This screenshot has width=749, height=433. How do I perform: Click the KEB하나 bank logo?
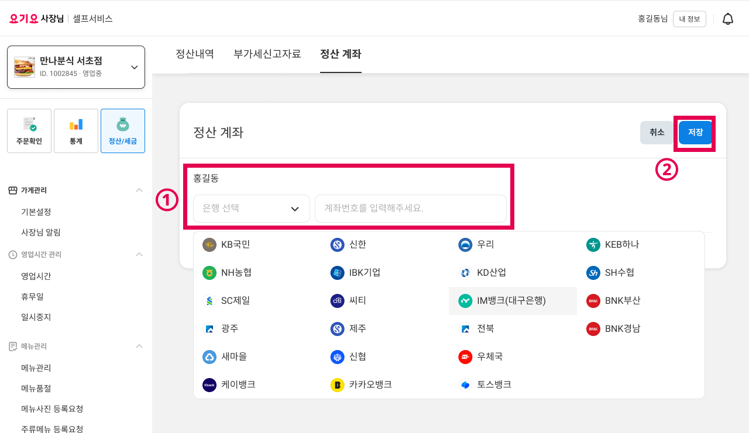pos(593,245)
